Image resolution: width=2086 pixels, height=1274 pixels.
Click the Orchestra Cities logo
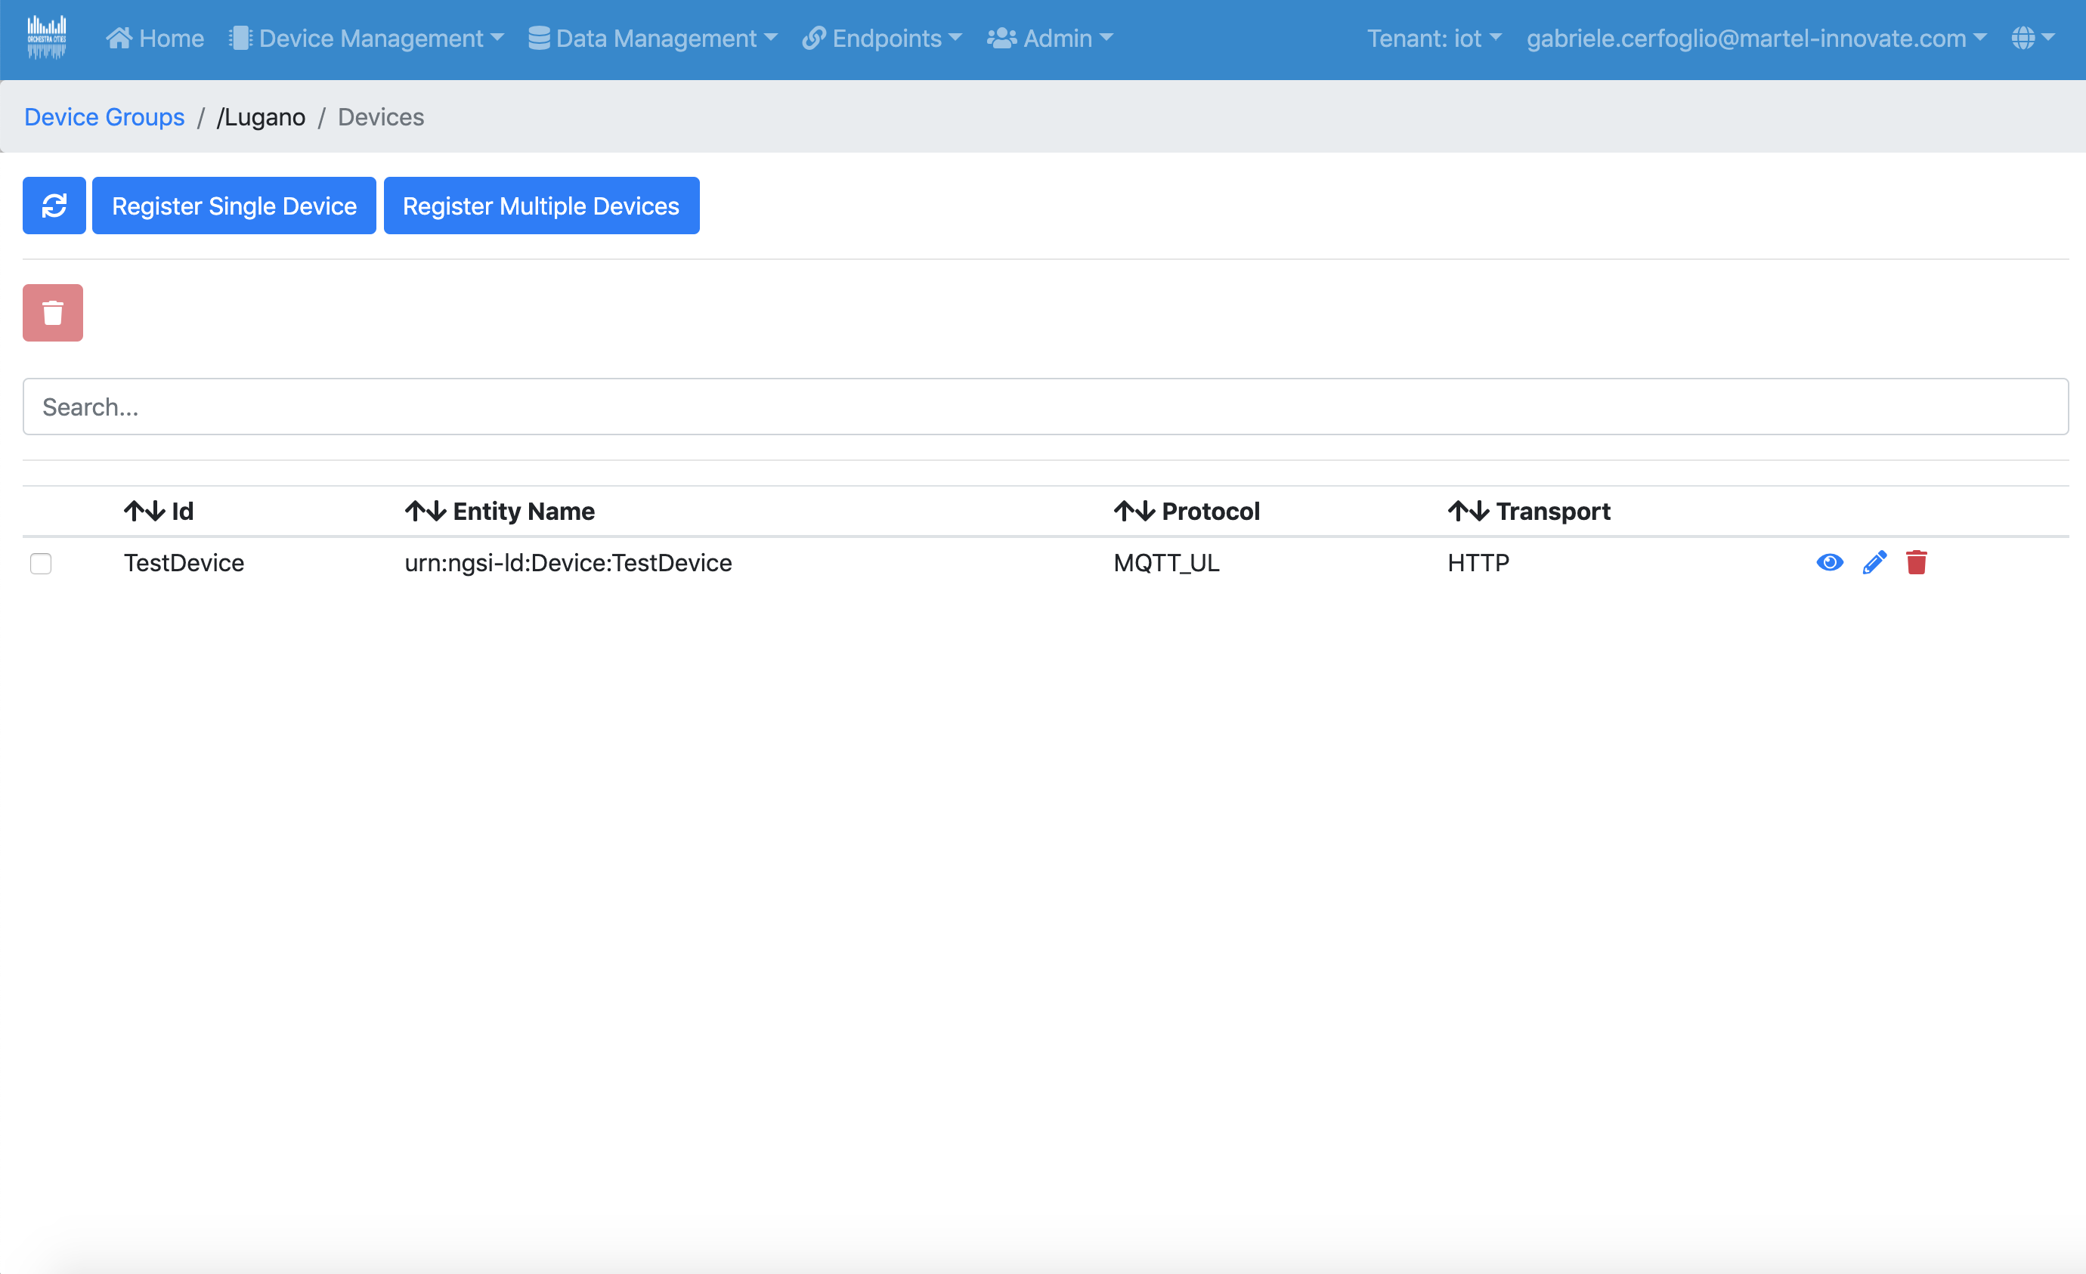point(47,38)
